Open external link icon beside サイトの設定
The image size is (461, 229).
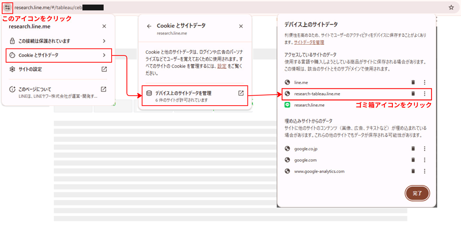(x=104, y=69)
